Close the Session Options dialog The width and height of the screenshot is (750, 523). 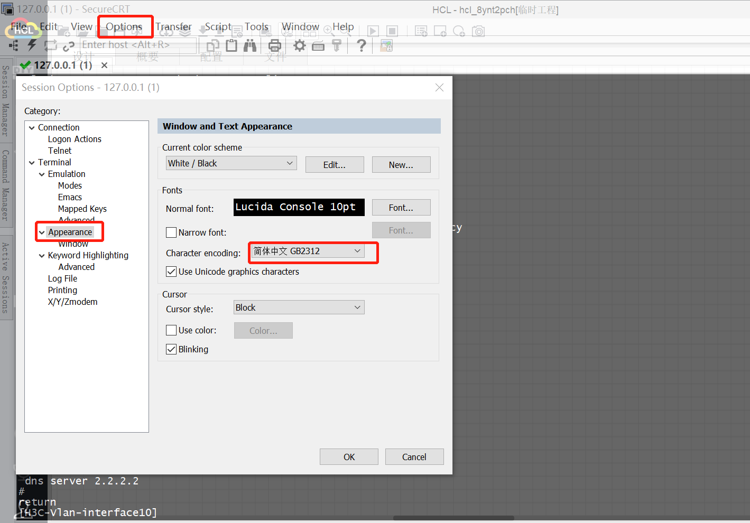click(x=439, y=88)
